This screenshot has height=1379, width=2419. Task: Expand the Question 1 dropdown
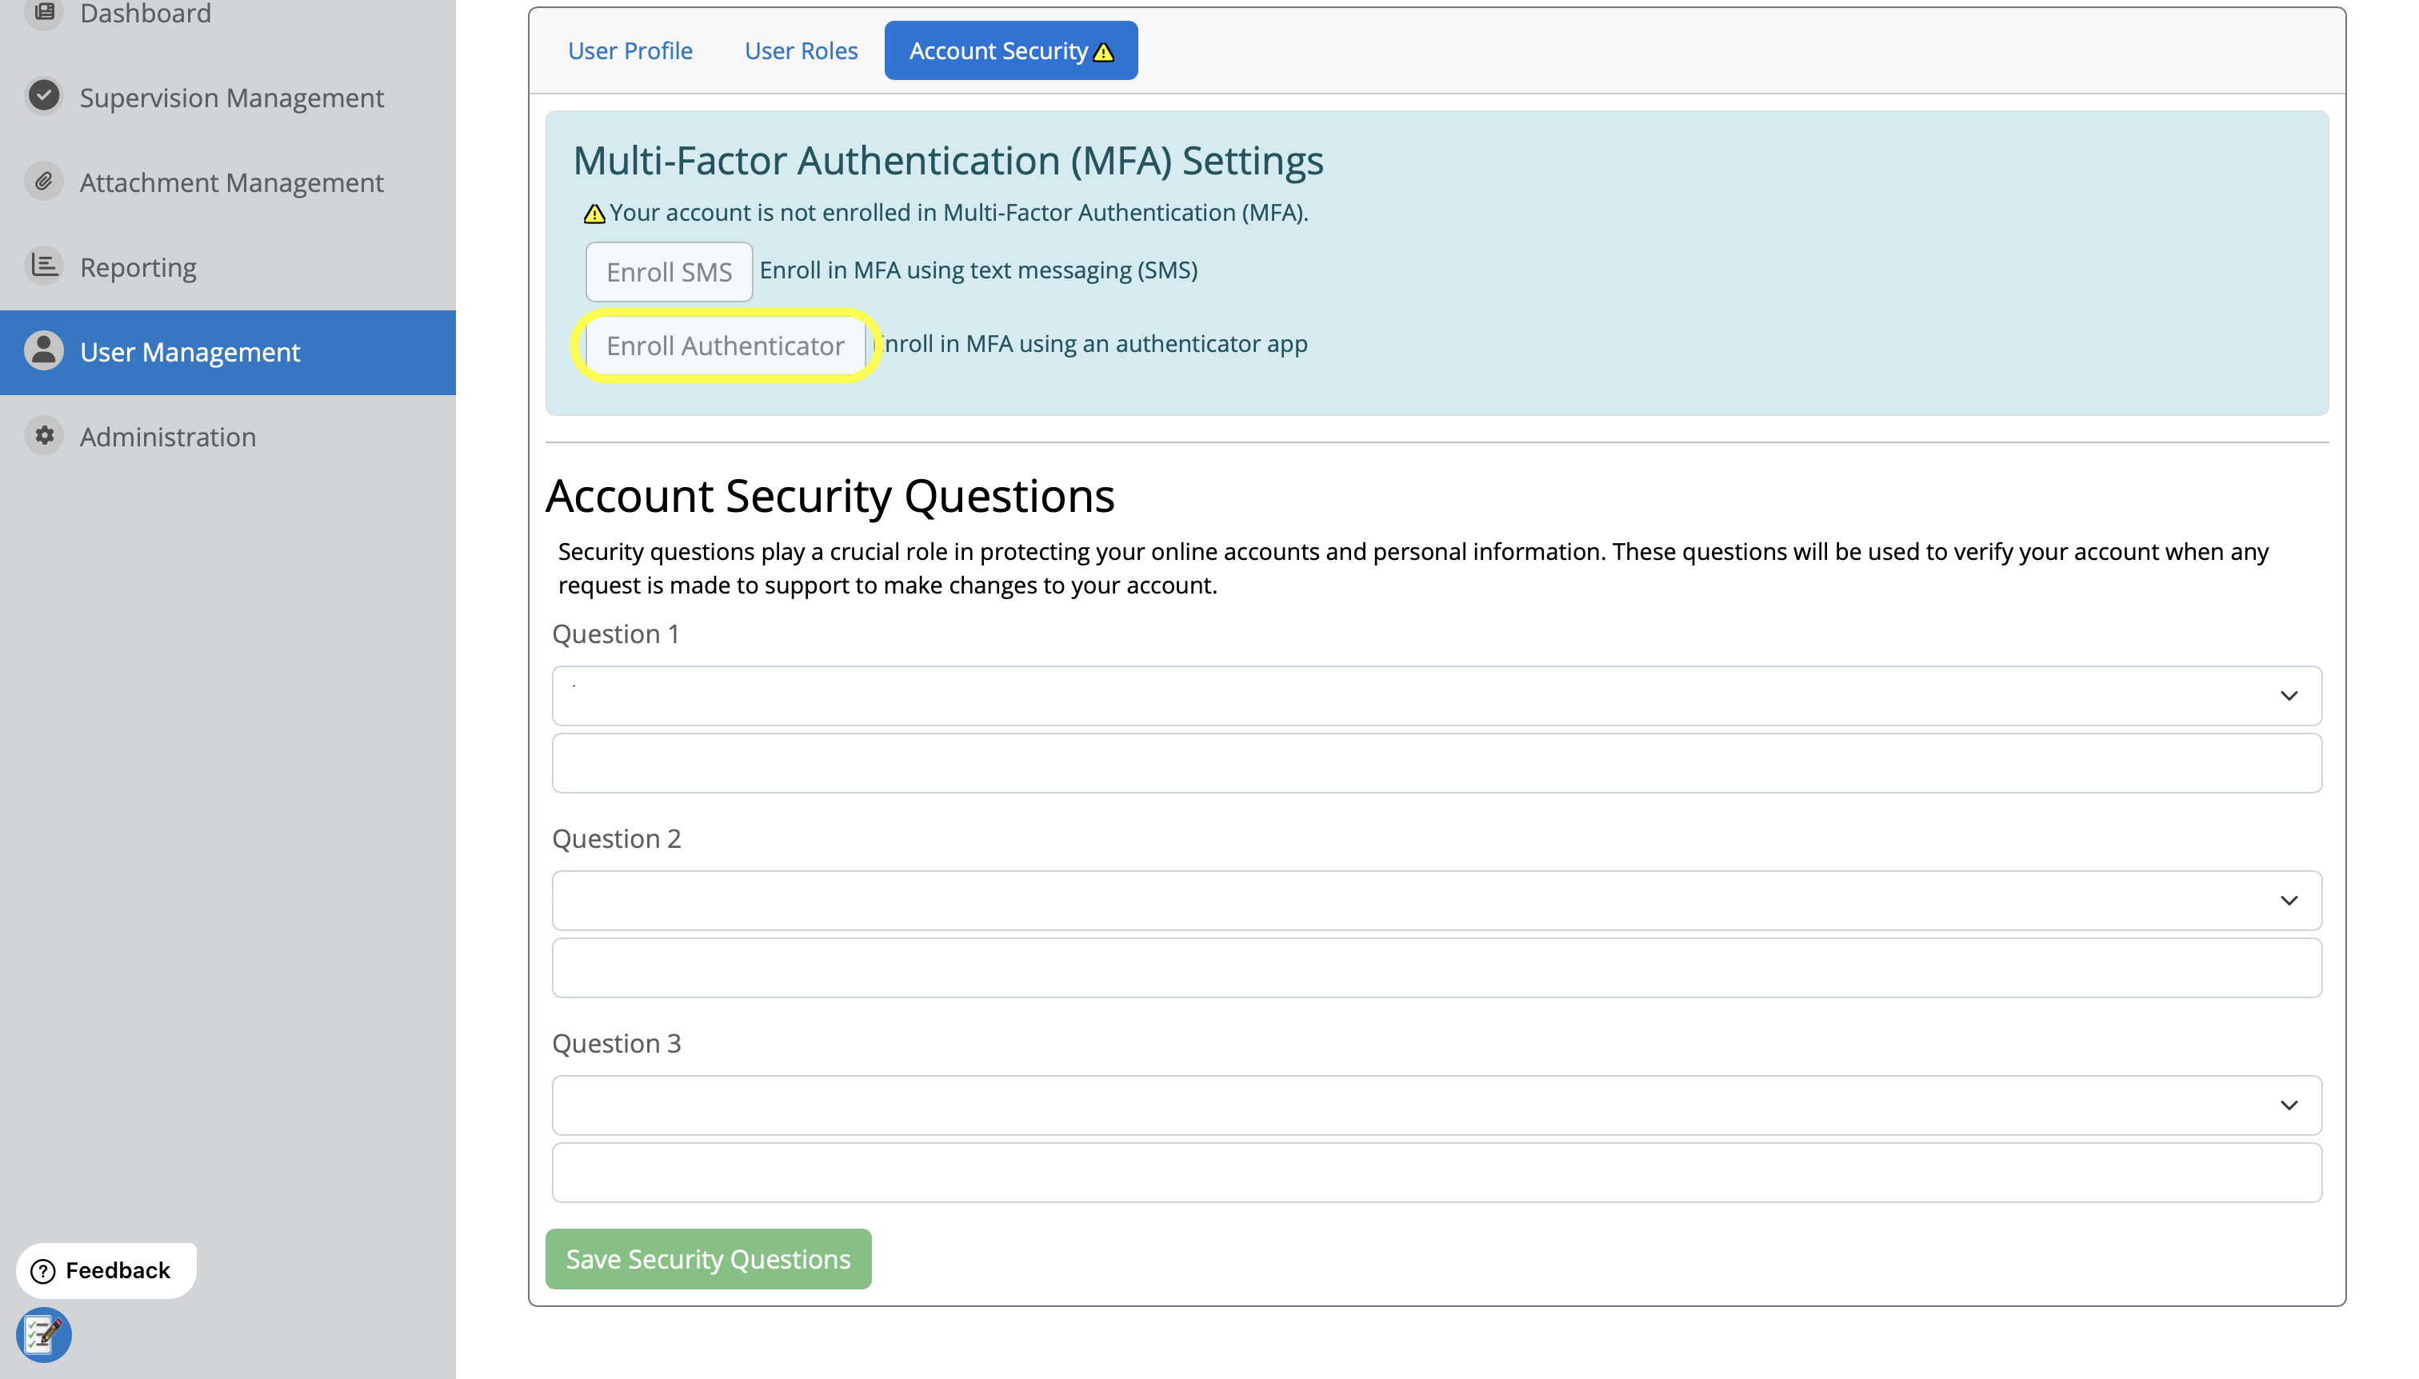coord(1436,696)
